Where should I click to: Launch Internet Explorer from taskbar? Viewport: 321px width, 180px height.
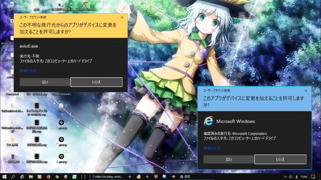22,176
